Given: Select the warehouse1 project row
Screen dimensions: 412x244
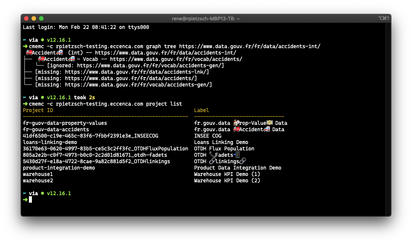Looking at the screenshot, I should click(x=38, y=174).
